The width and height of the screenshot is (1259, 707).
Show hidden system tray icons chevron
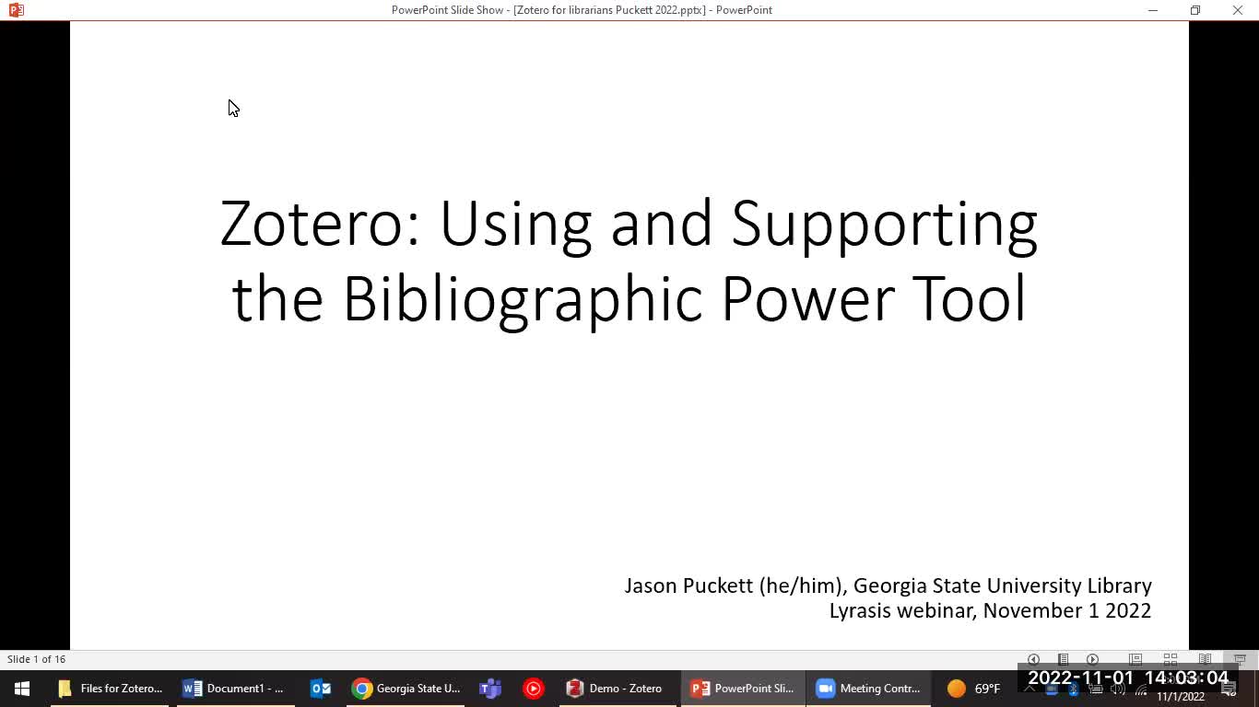[x=1030, y=689]
